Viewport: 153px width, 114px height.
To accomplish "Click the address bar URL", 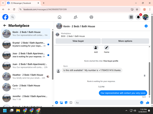I will point(45,9).
